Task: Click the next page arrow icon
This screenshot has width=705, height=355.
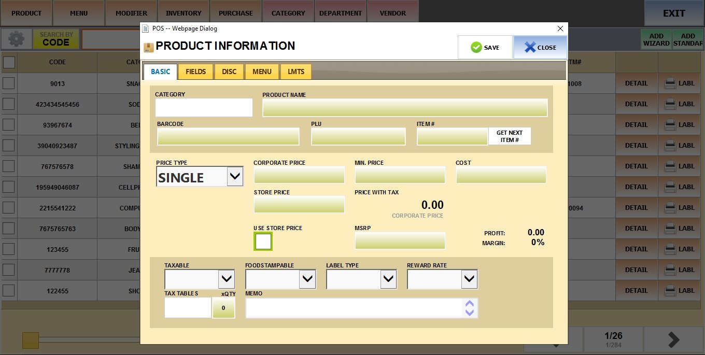Action: point(673,339)
